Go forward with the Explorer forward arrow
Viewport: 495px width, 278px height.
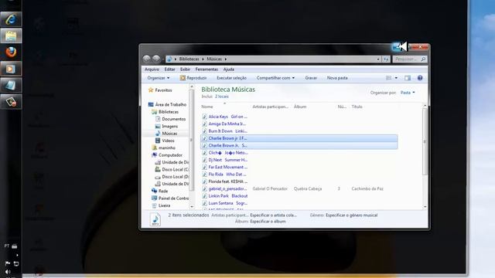click(156, 59)
